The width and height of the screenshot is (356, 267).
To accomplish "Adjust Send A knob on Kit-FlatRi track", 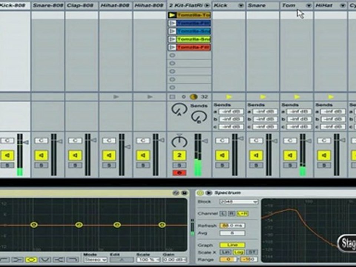I will (x=179, y=110).
